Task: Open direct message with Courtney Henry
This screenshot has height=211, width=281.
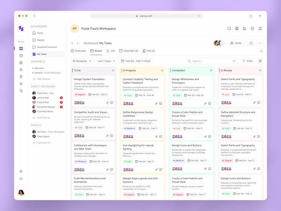Action: 43,111
